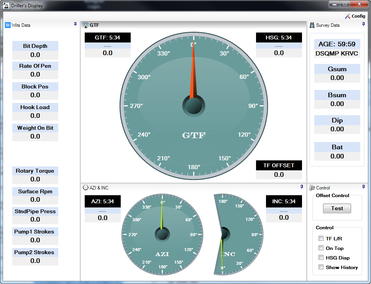The width and height of the screenshot is (371, 284).
Task: Click the GTF dial gauge
Action: [194, 106]
